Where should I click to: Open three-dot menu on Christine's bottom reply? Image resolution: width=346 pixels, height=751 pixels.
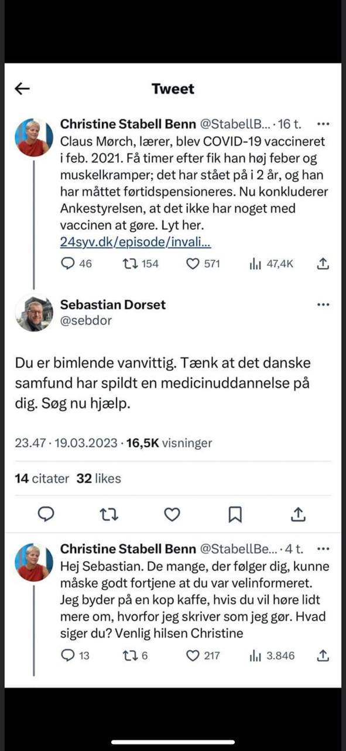point(323,549)
